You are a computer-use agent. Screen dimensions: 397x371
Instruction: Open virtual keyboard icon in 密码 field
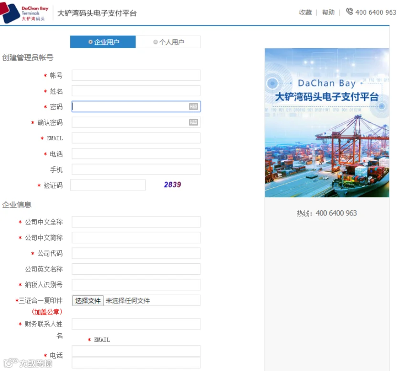[x=193, y=106]
